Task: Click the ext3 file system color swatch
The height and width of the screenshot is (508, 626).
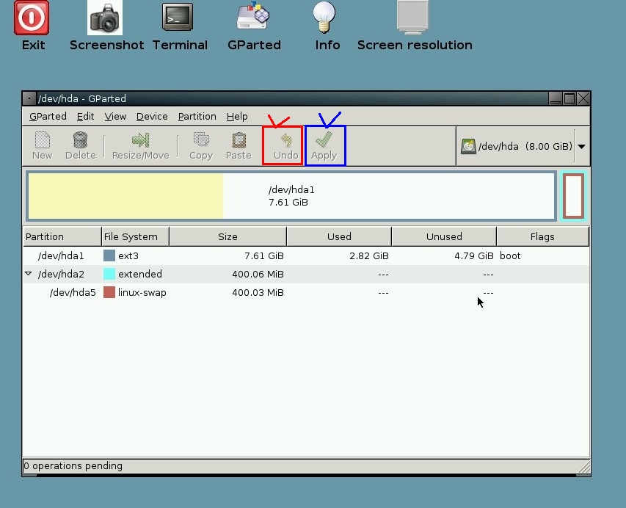Action: click(x=109, y=255)
